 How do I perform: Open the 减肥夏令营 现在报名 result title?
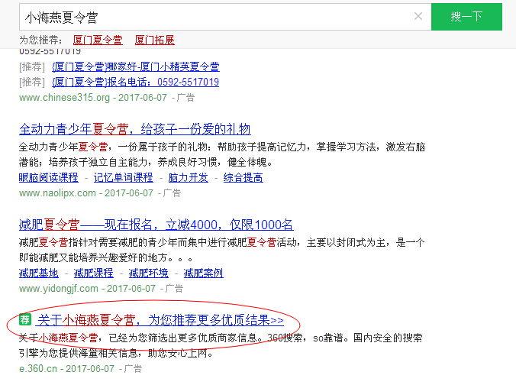[x=156, y=225]
